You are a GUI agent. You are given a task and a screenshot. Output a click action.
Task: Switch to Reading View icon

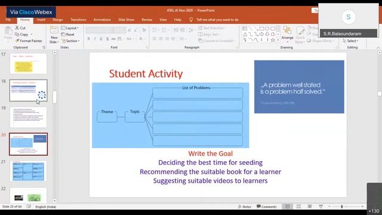310,207
